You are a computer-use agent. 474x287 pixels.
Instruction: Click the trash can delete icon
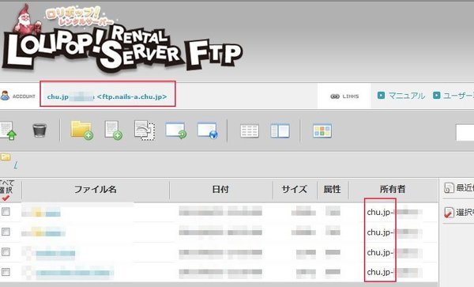coord(39,130)
